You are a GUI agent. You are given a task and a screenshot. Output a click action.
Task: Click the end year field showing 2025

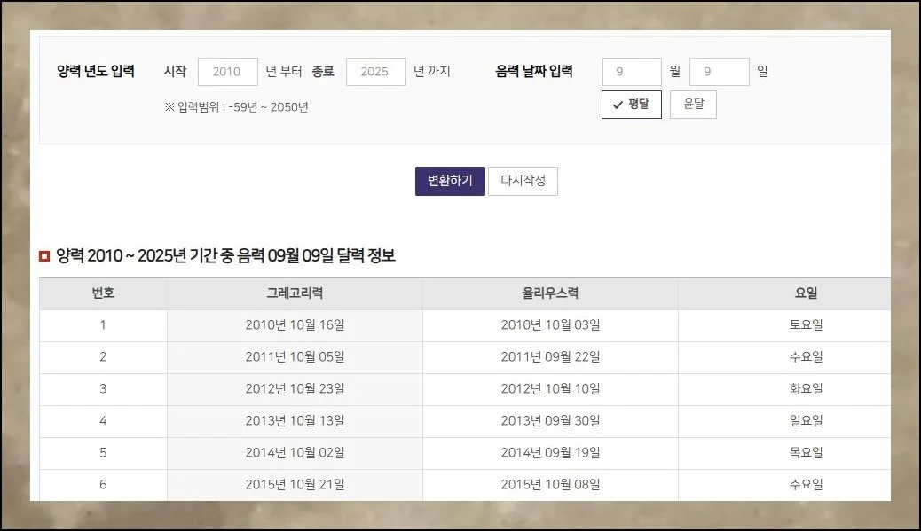[x=375, y=72]
